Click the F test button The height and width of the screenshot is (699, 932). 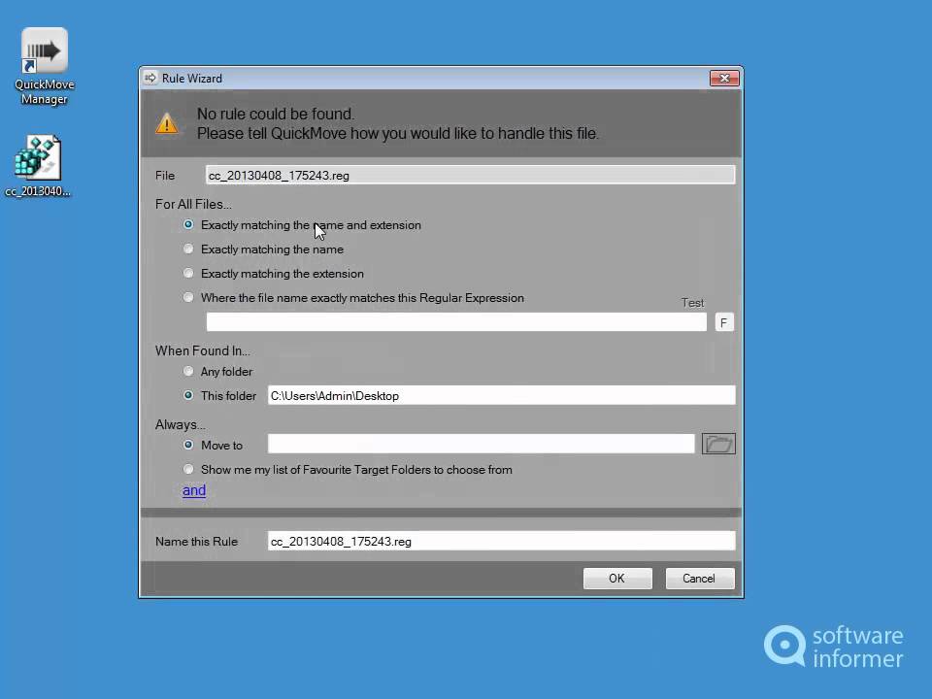tap(724, 322)
